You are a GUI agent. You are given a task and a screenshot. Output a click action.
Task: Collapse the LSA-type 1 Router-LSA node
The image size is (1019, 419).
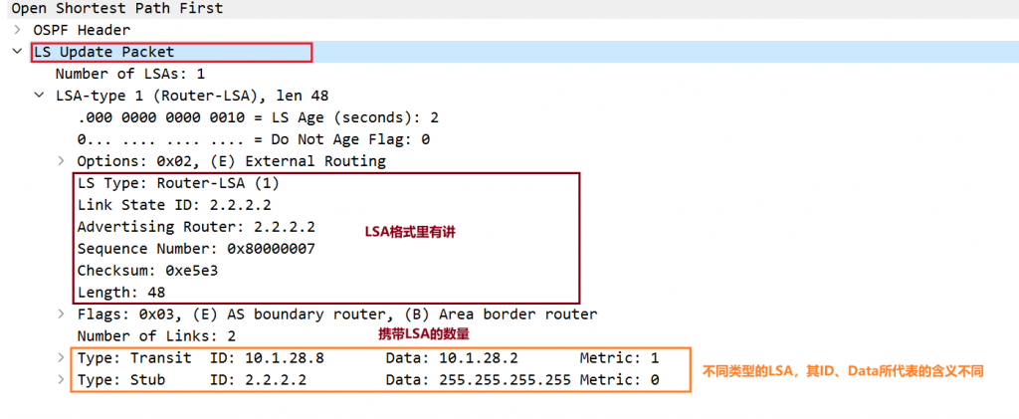(x=39, y=96)
